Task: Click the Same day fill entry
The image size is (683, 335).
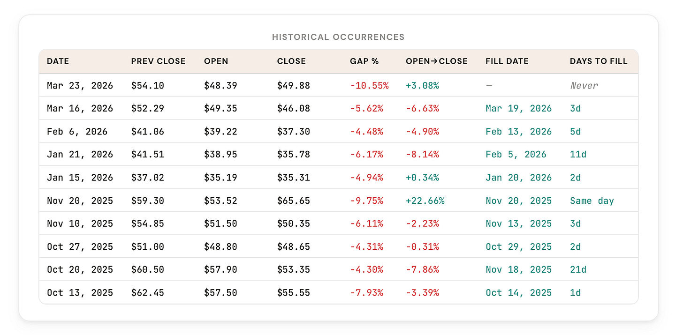Action: [x=592, y=201]
